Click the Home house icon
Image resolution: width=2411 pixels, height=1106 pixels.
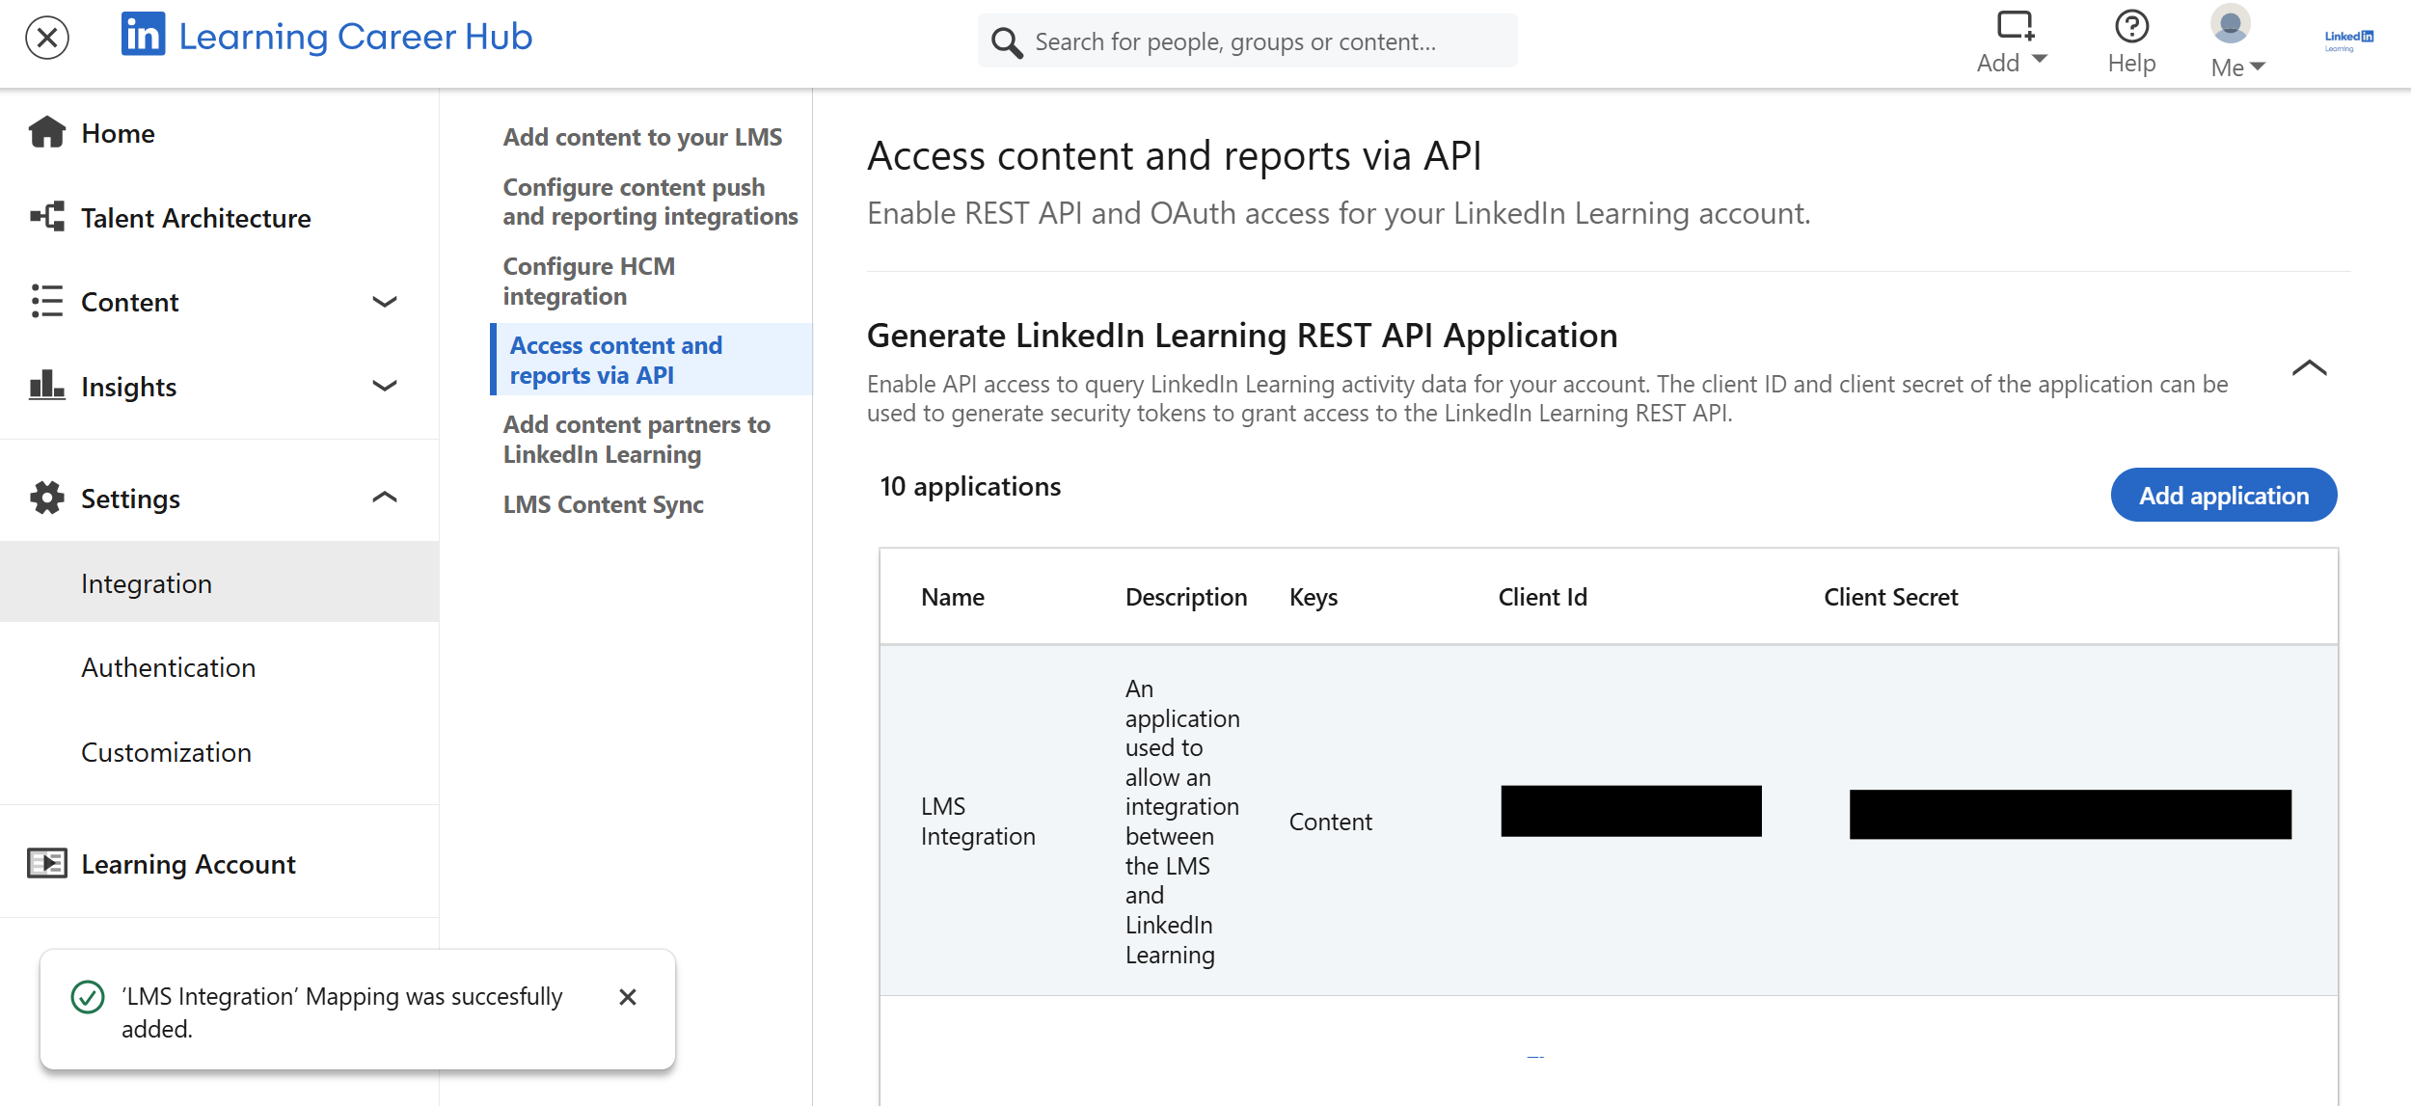tap(47, 132)
